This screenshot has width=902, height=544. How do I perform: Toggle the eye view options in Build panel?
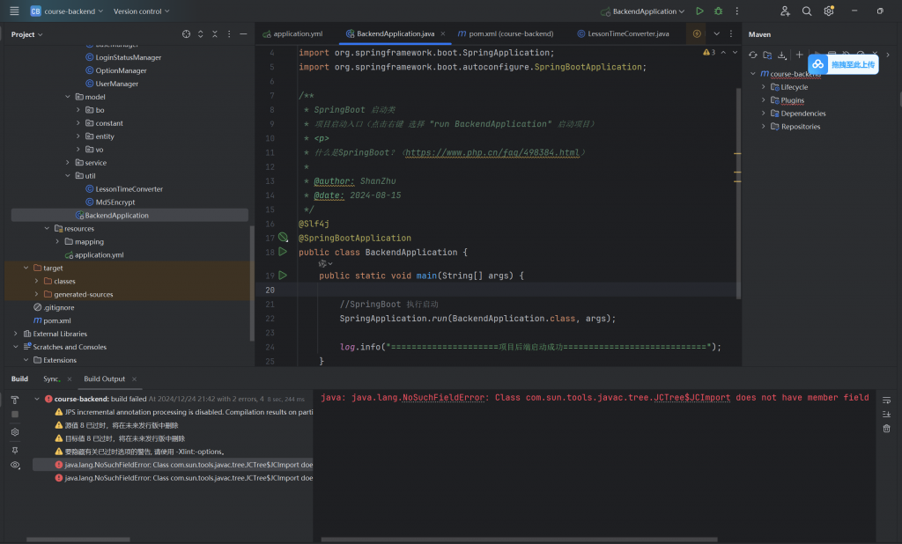coord(15,465)
